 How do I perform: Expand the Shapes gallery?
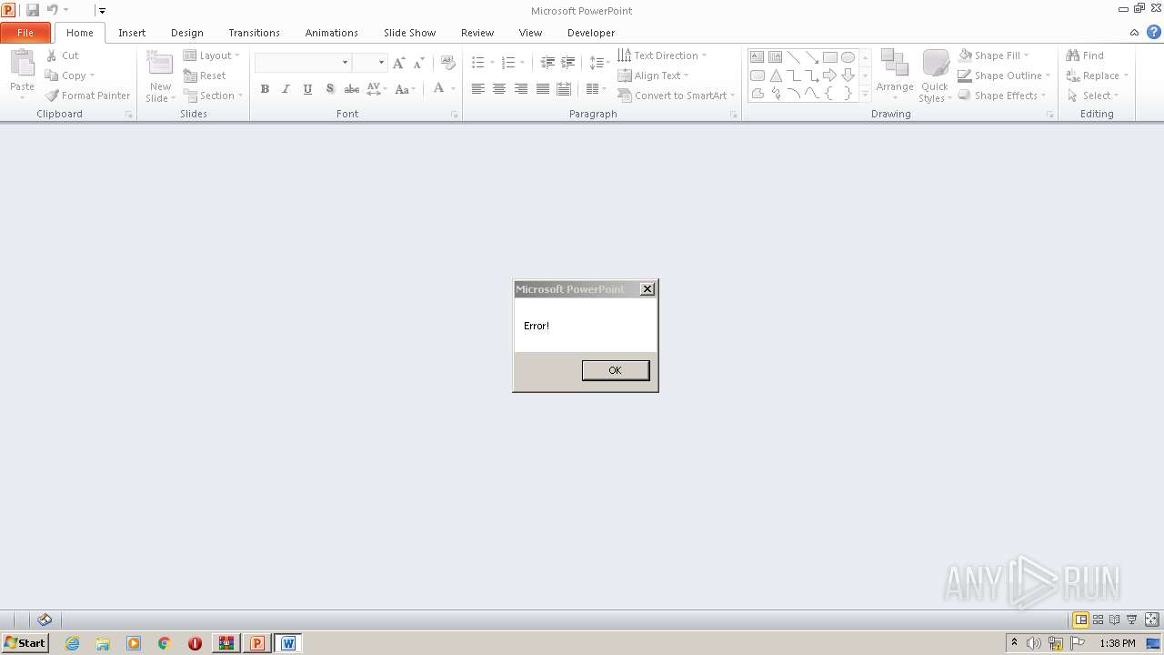click(x=865, y=94)
